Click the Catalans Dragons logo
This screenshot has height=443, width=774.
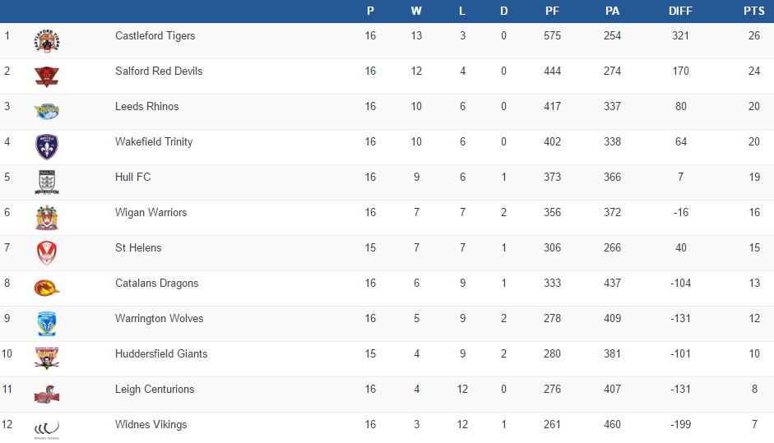47,288
